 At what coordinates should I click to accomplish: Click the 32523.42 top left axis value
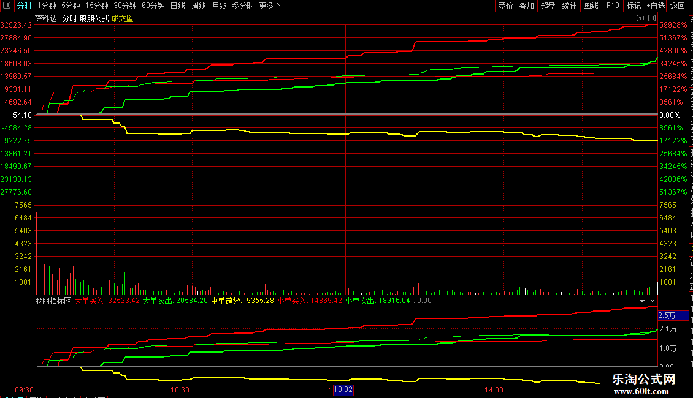17,25
